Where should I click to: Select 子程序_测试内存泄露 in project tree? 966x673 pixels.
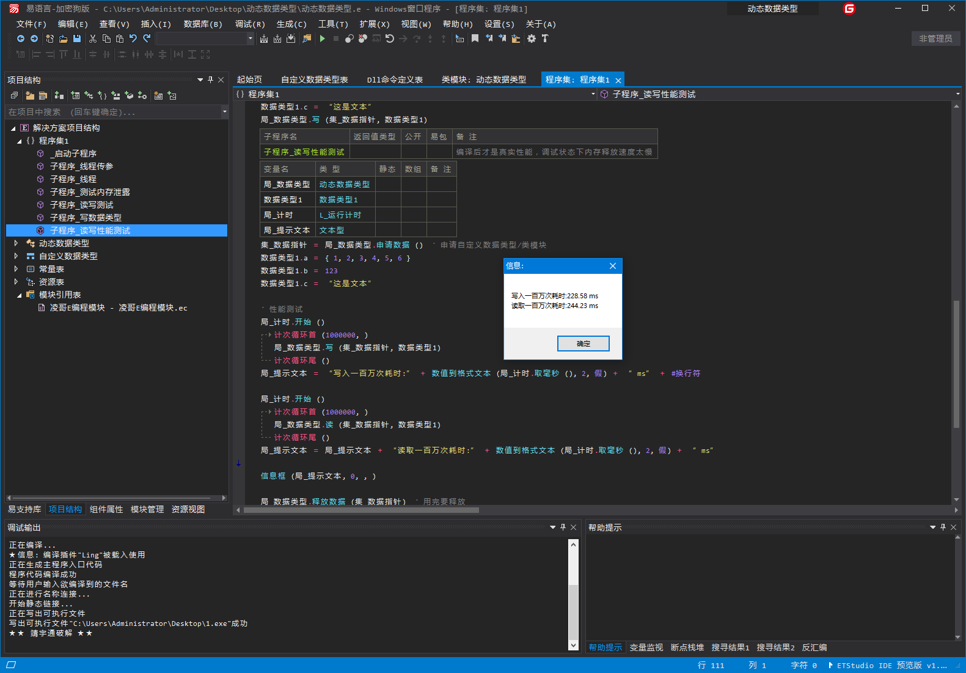click(90, 192)
